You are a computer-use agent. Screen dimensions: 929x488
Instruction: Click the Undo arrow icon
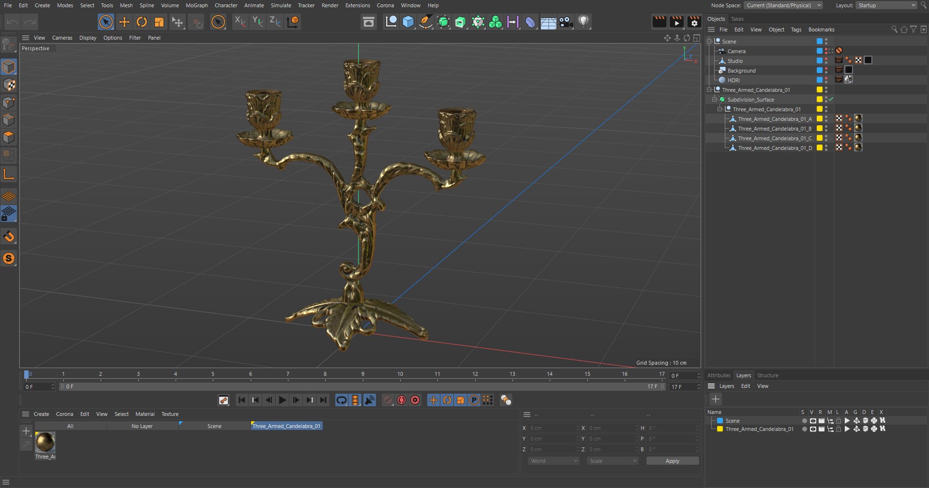pos(13,22)
